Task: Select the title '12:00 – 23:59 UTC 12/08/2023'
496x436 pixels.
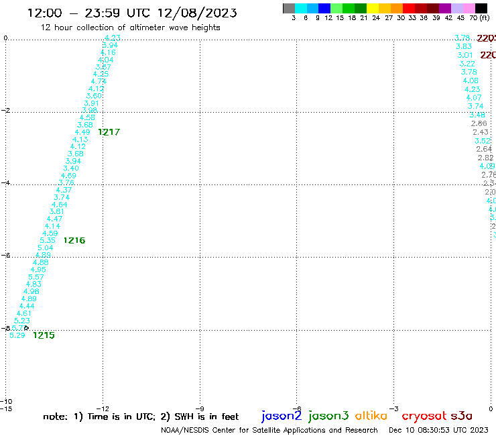Action: tap(132, 13)
